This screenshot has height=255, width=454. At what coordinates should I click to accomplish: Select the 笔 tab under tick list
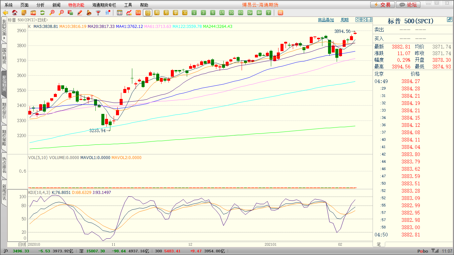[x=379, y=244]
